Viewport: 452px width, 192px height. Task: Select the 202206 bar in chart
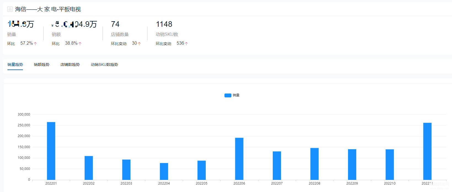(239, 159)
